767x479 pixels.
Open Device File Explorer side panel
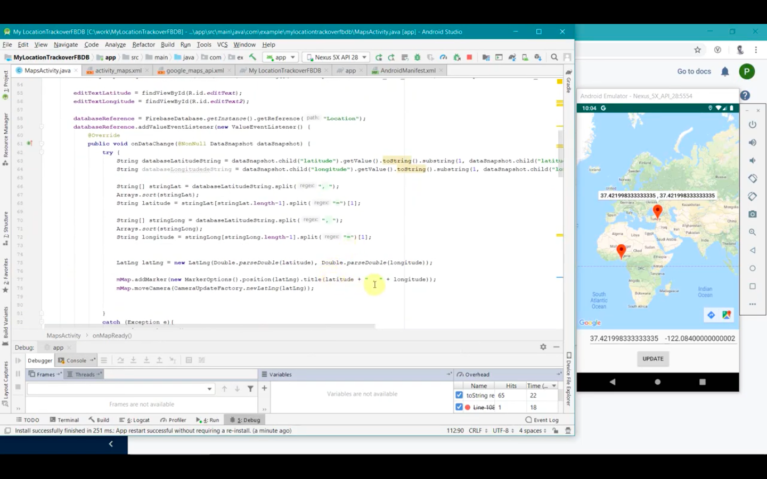point(569,379)
